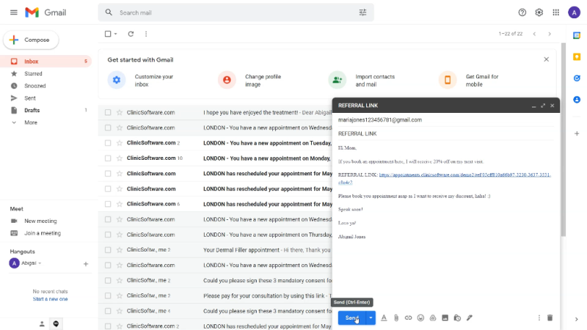Discard draft with the trash icon

click(550, 318)
